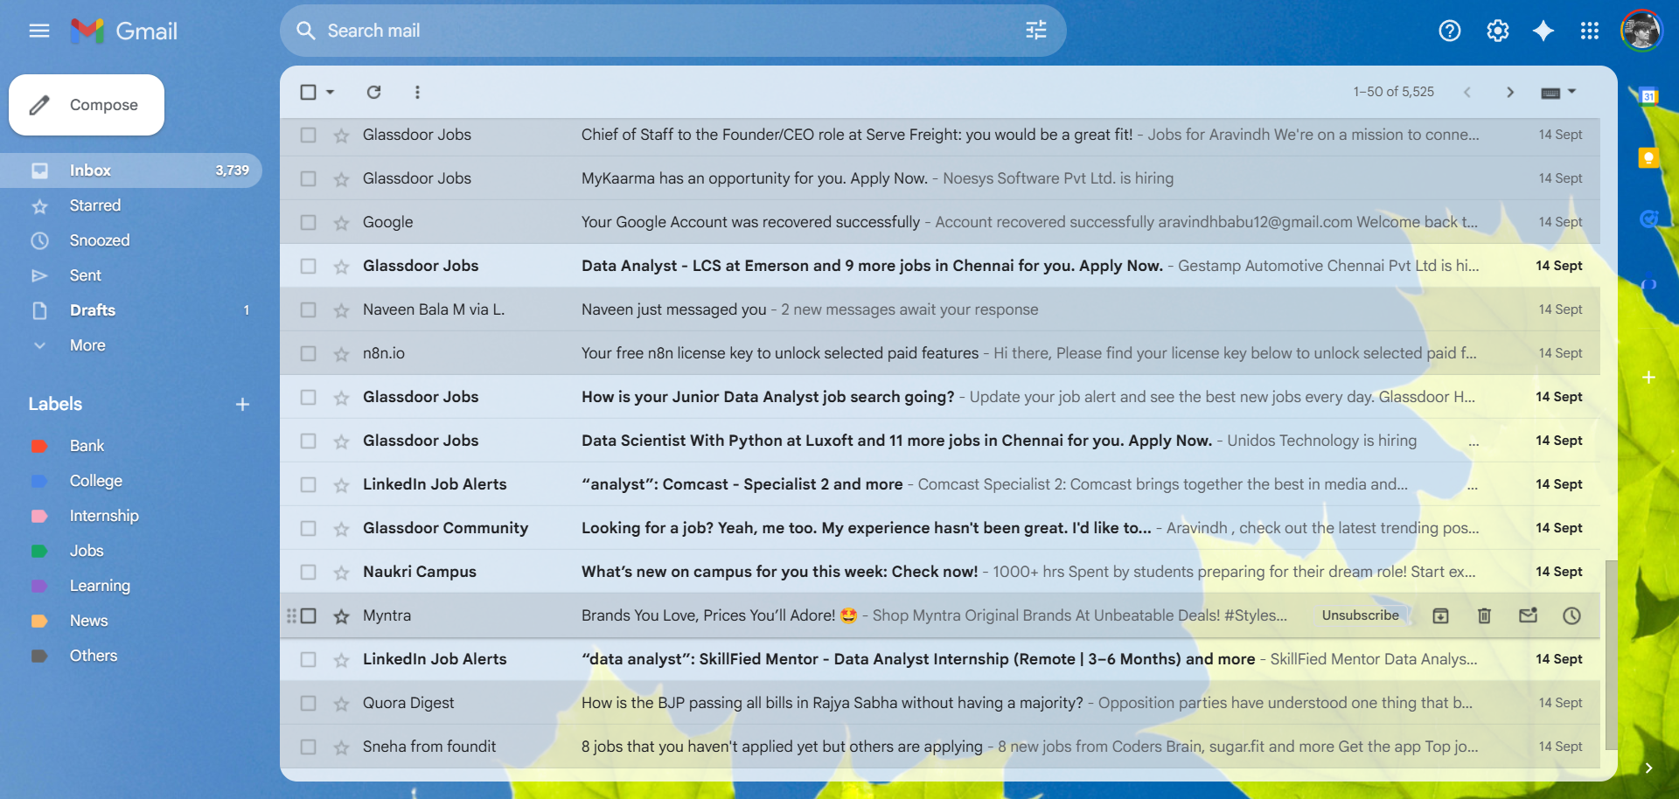Click the Gemini sparkle icon
This screenshot has width=1679, height=799.
click(x=1543, y=31)
